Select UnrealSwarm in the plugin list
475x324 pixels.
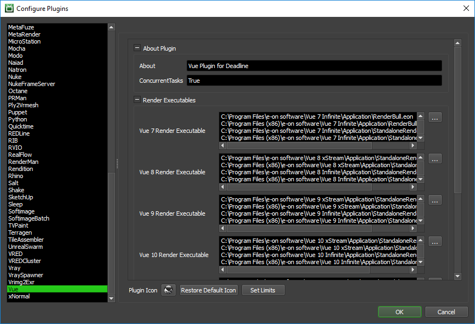coord(57,247)
